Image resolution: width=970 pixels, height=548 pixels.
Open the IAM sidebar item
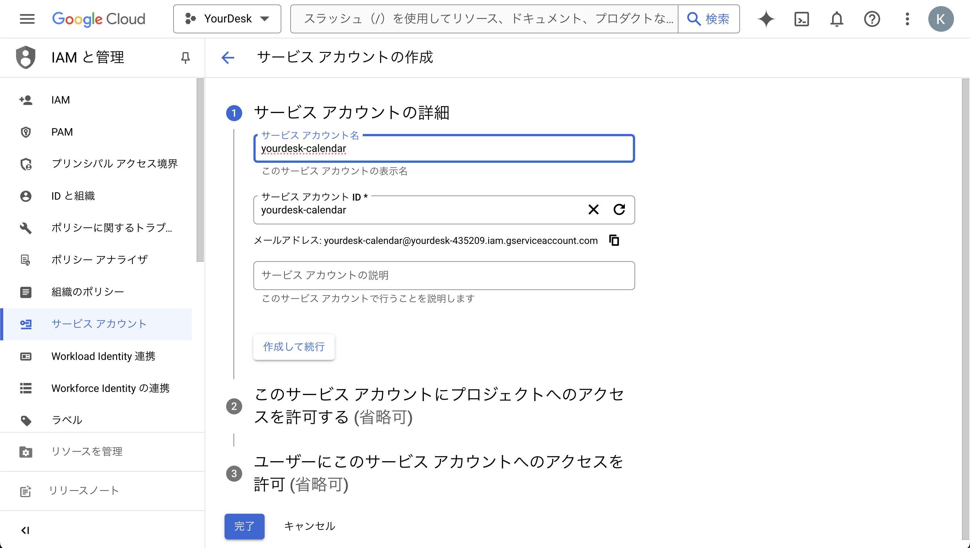[97, 100]
